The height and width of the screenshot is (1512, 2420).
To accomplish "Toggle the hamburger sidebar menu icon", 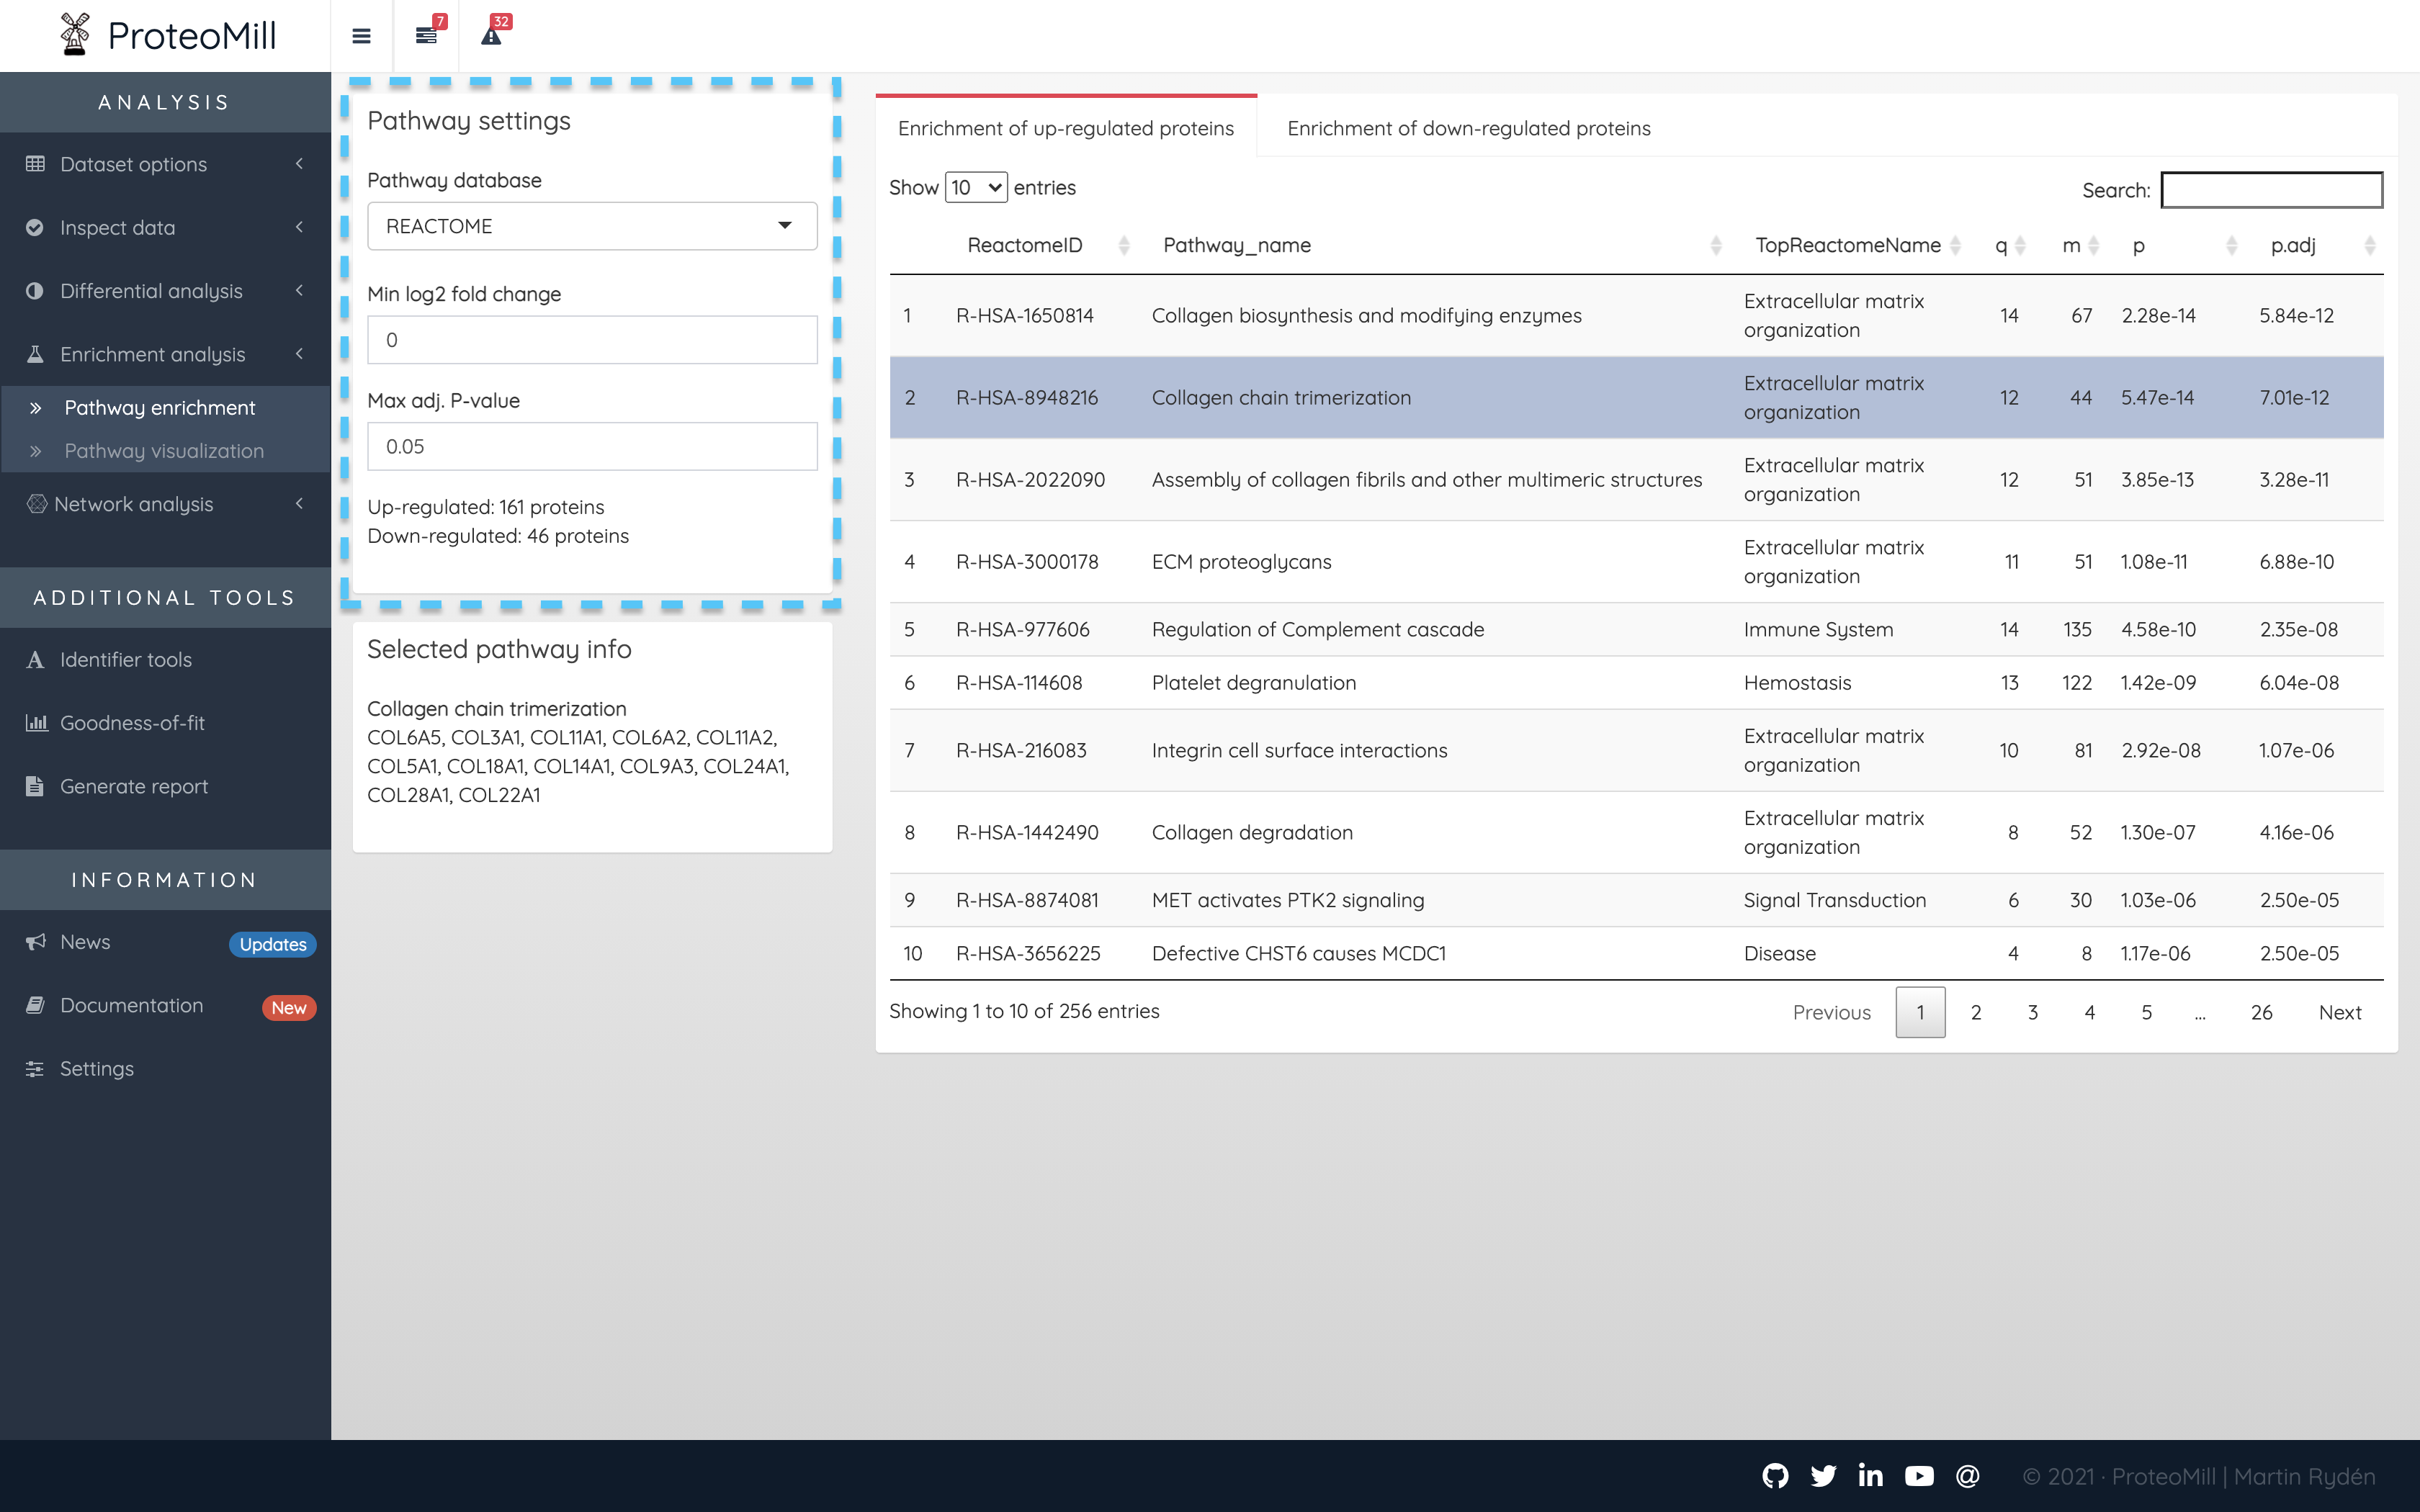I will (x=361, y=36).
